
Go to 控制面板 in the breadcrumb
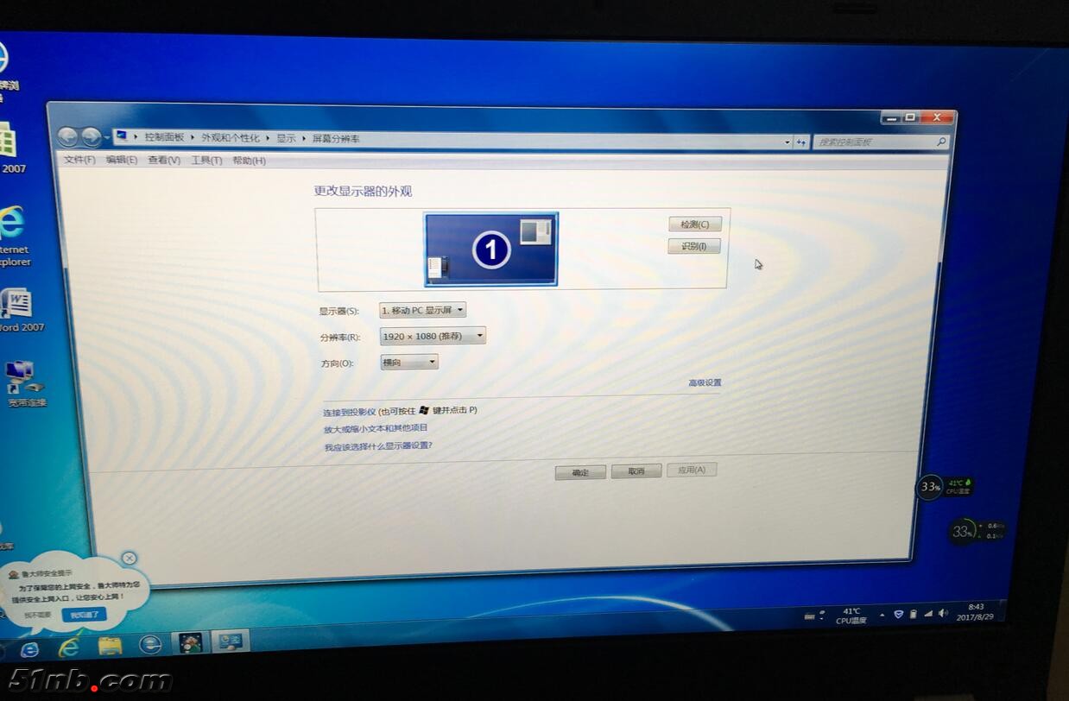click(164, 137)
